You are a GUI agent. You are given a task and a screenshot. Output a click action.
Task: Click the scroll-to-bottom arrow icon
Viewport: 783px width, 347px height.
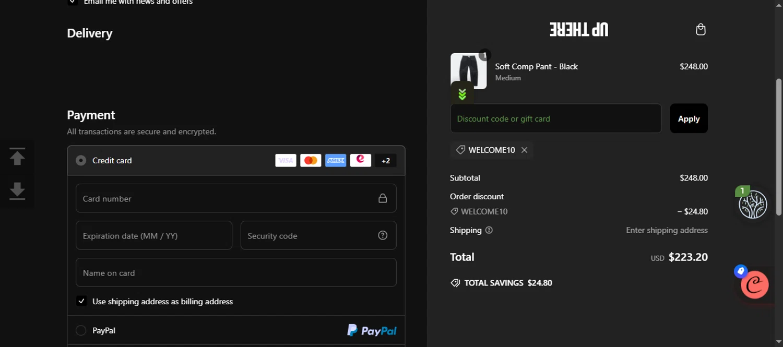coord(17,190)
